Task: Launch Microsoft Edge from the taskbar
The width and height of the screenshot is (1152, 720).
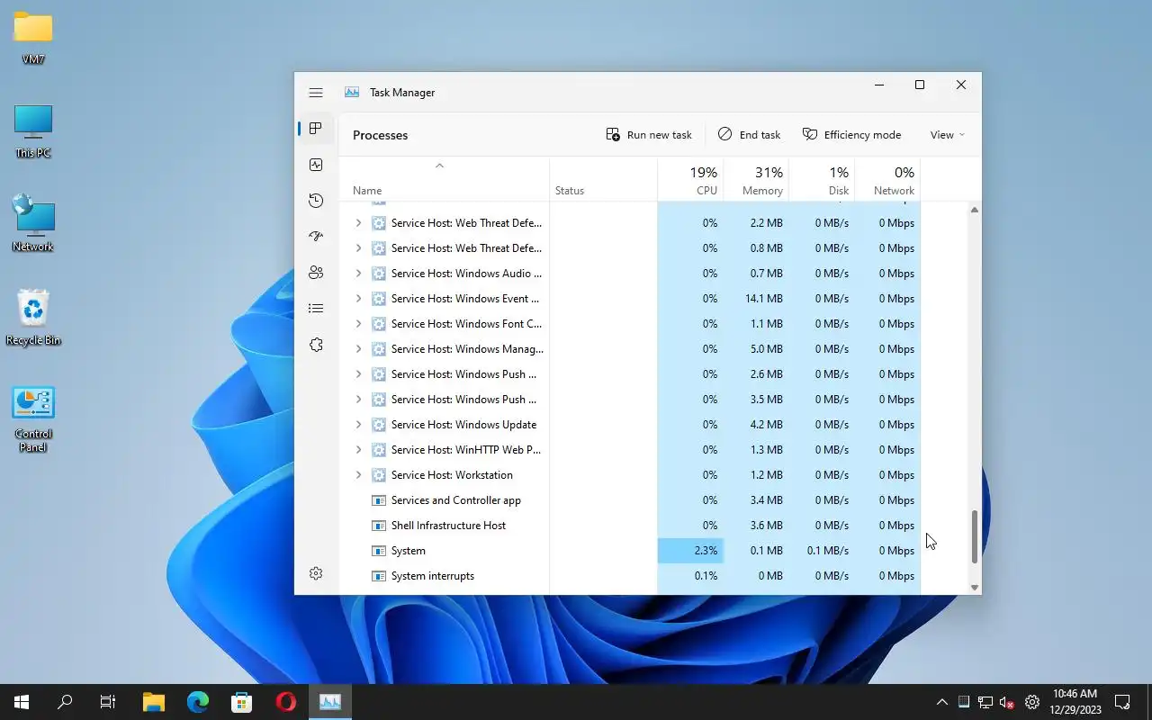Action: pos(198,702)
